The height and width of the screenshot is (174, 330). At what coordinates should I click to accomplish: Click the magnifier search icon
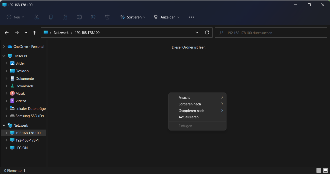coord(221,33)
